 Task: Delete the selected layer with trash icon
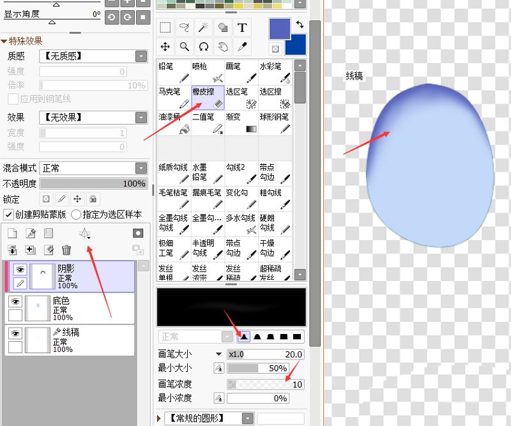[x=66, y=250]
